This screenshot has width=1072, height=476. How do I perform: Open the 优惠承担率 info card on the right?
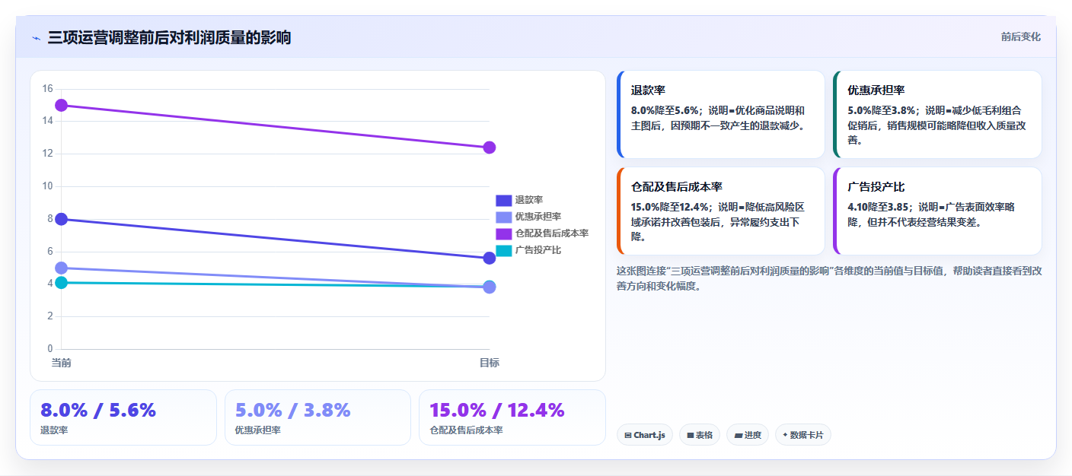pyautogui.click(x=937, y=114)
